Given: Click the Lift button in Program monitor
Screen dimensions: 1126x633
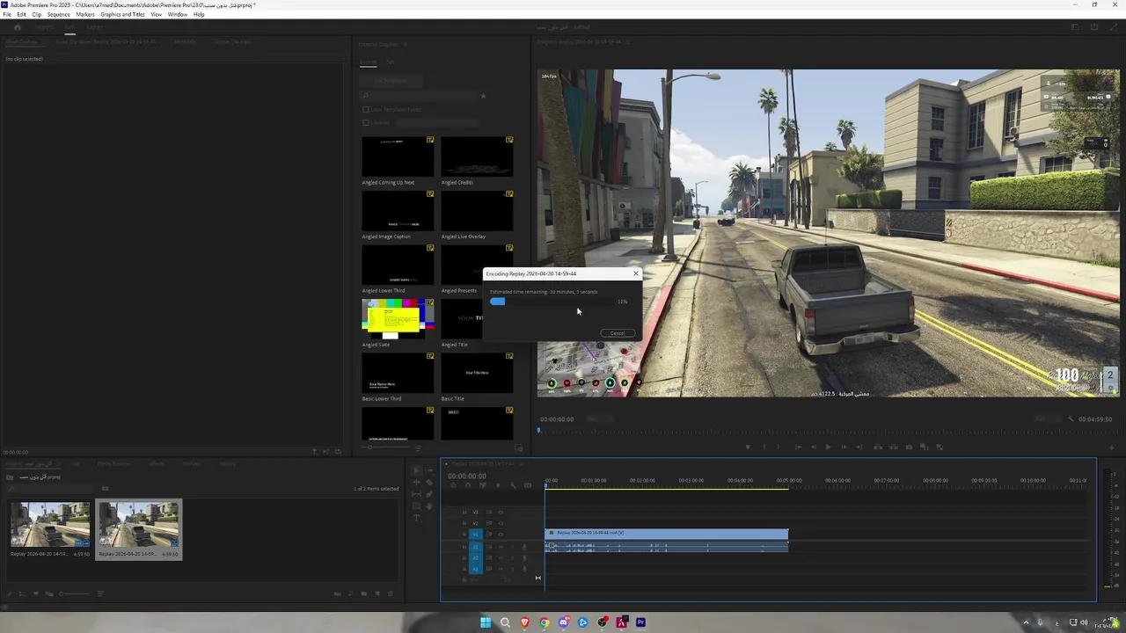Looking at the screenshot, I should 878,447.
